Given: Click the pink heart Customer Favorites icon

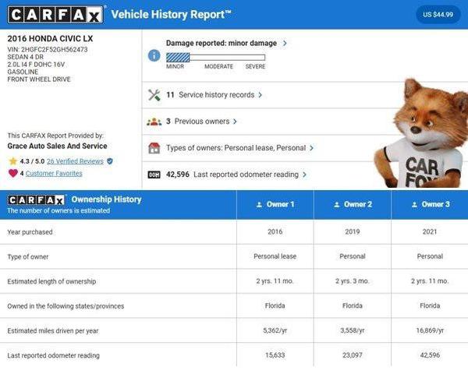Looking at the screenshot, I should point(12,173).
